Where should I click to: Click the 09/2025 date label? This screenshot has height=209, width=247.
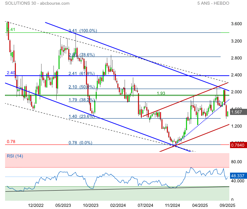pyautogui.click(x=227, y=205)
